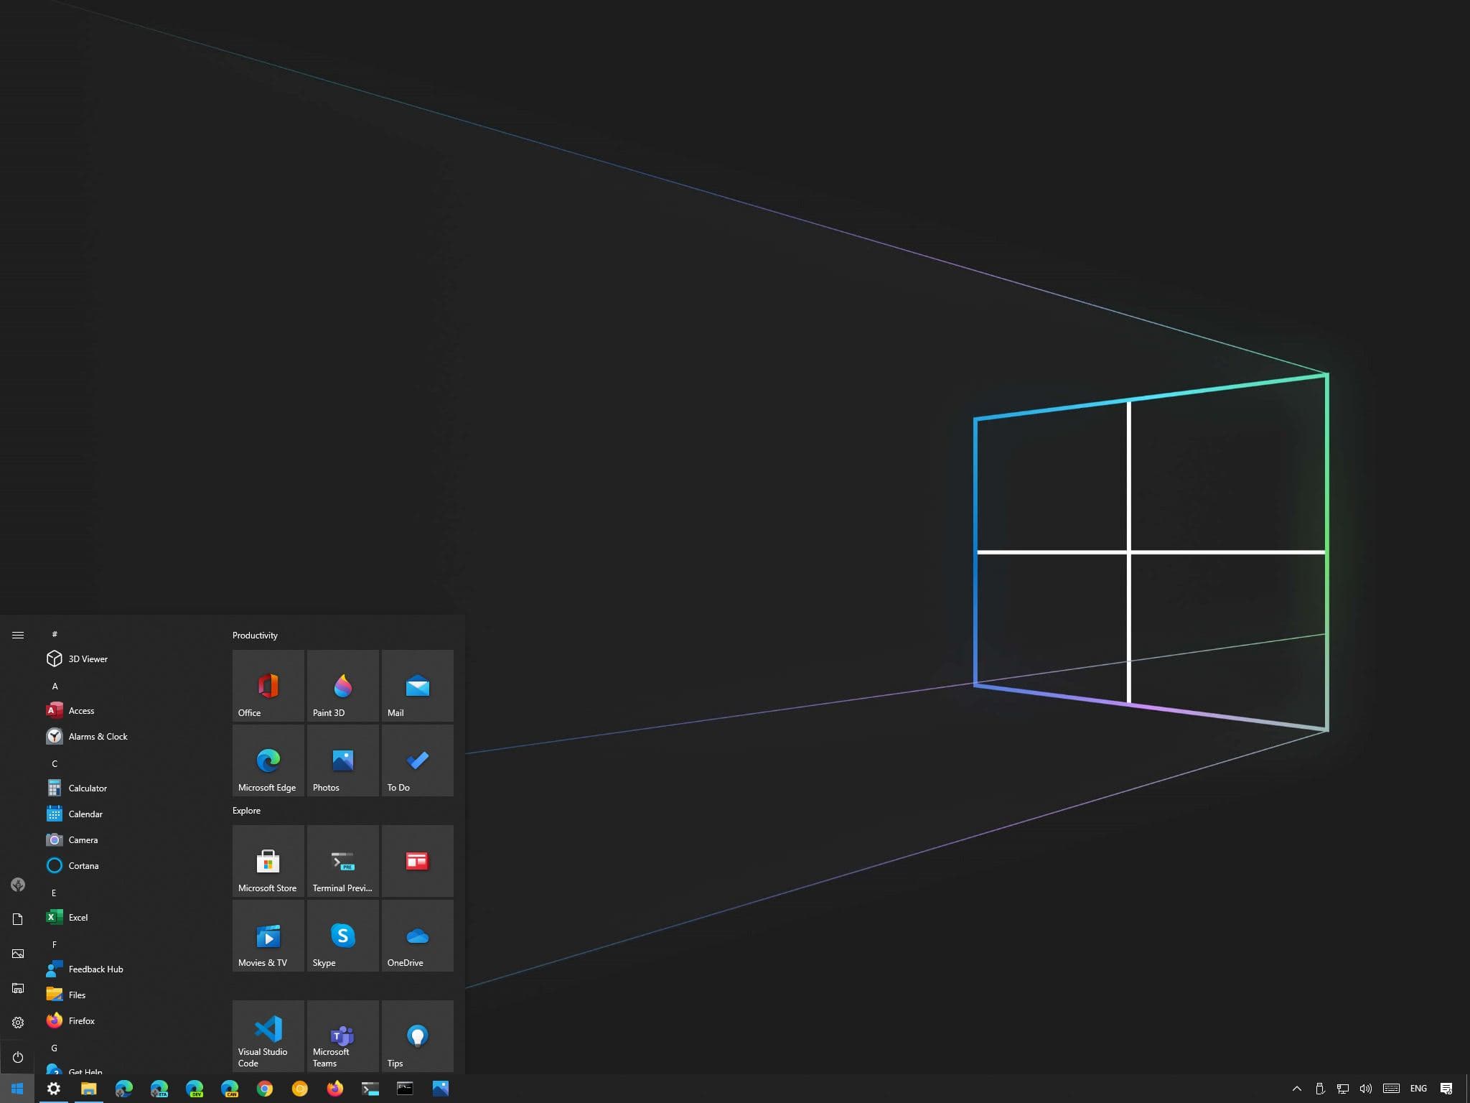The width and height of the screenshot is (1470, 1103).
Task: Click the Settings gear on the taskbar
Action: [53, 1089]
